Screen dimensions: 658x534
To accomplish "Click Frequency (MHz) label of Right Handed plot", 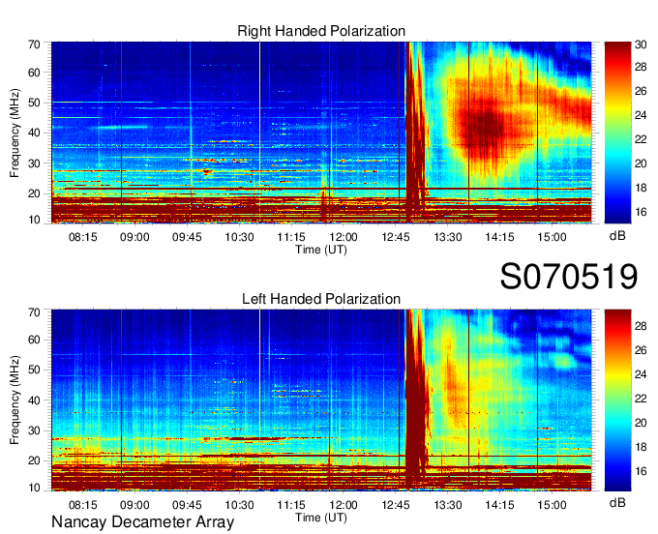I will coord(15,133).
